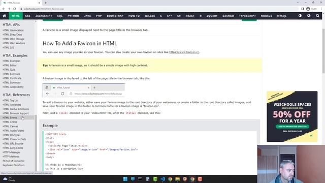Open Visual Studio Code from taskbar
The width and height of the screenshot is (325, 183).
pos(162,179)
